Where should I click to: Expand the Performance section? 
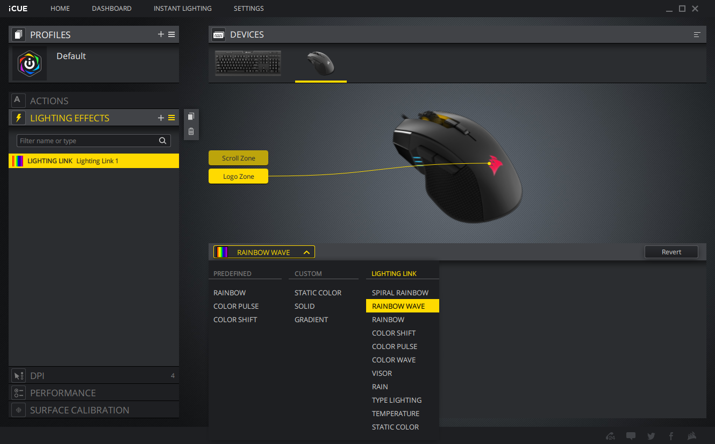coord(94,392)
